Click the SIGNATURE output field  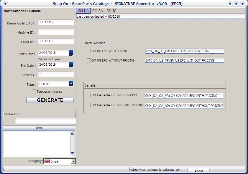[45, 121]
